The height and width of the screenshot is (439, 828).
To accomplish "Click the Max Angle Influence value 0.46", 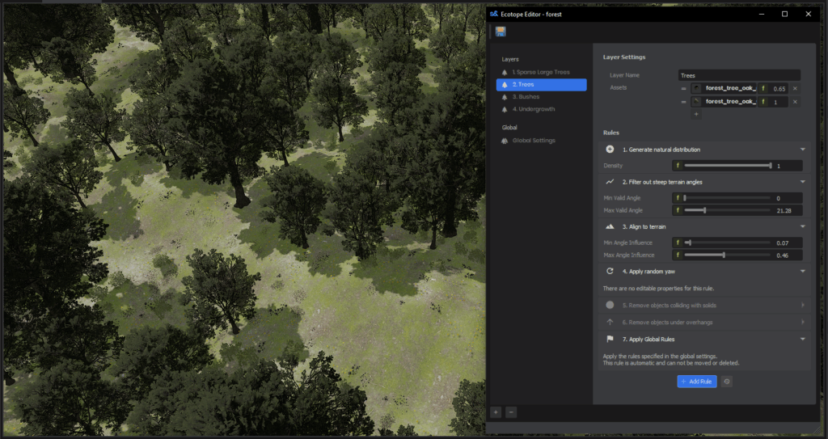I will click(782, 255).
